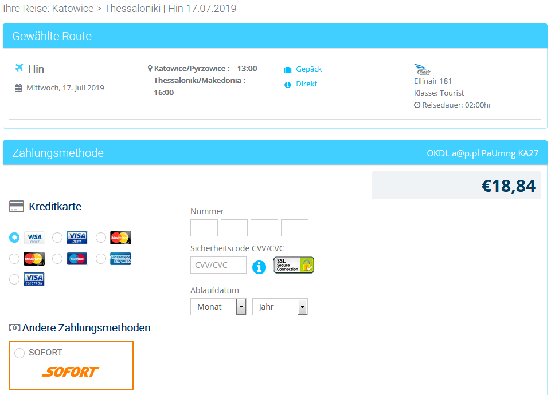Click the Visa Electron card logo

34,279
